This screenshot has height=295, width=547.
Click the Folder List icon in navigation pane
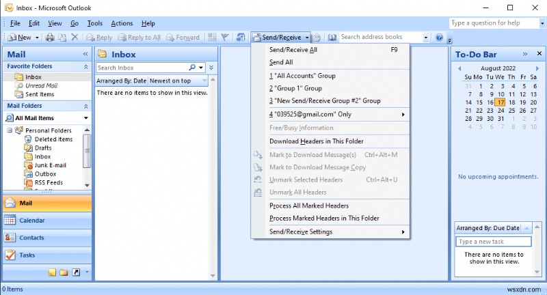click(64, 272)
